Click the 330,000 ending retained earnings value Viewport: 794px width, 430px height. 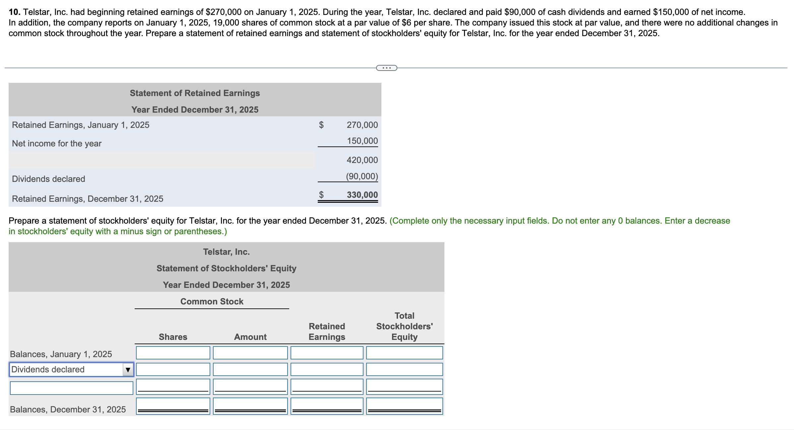tap(362, 195)
